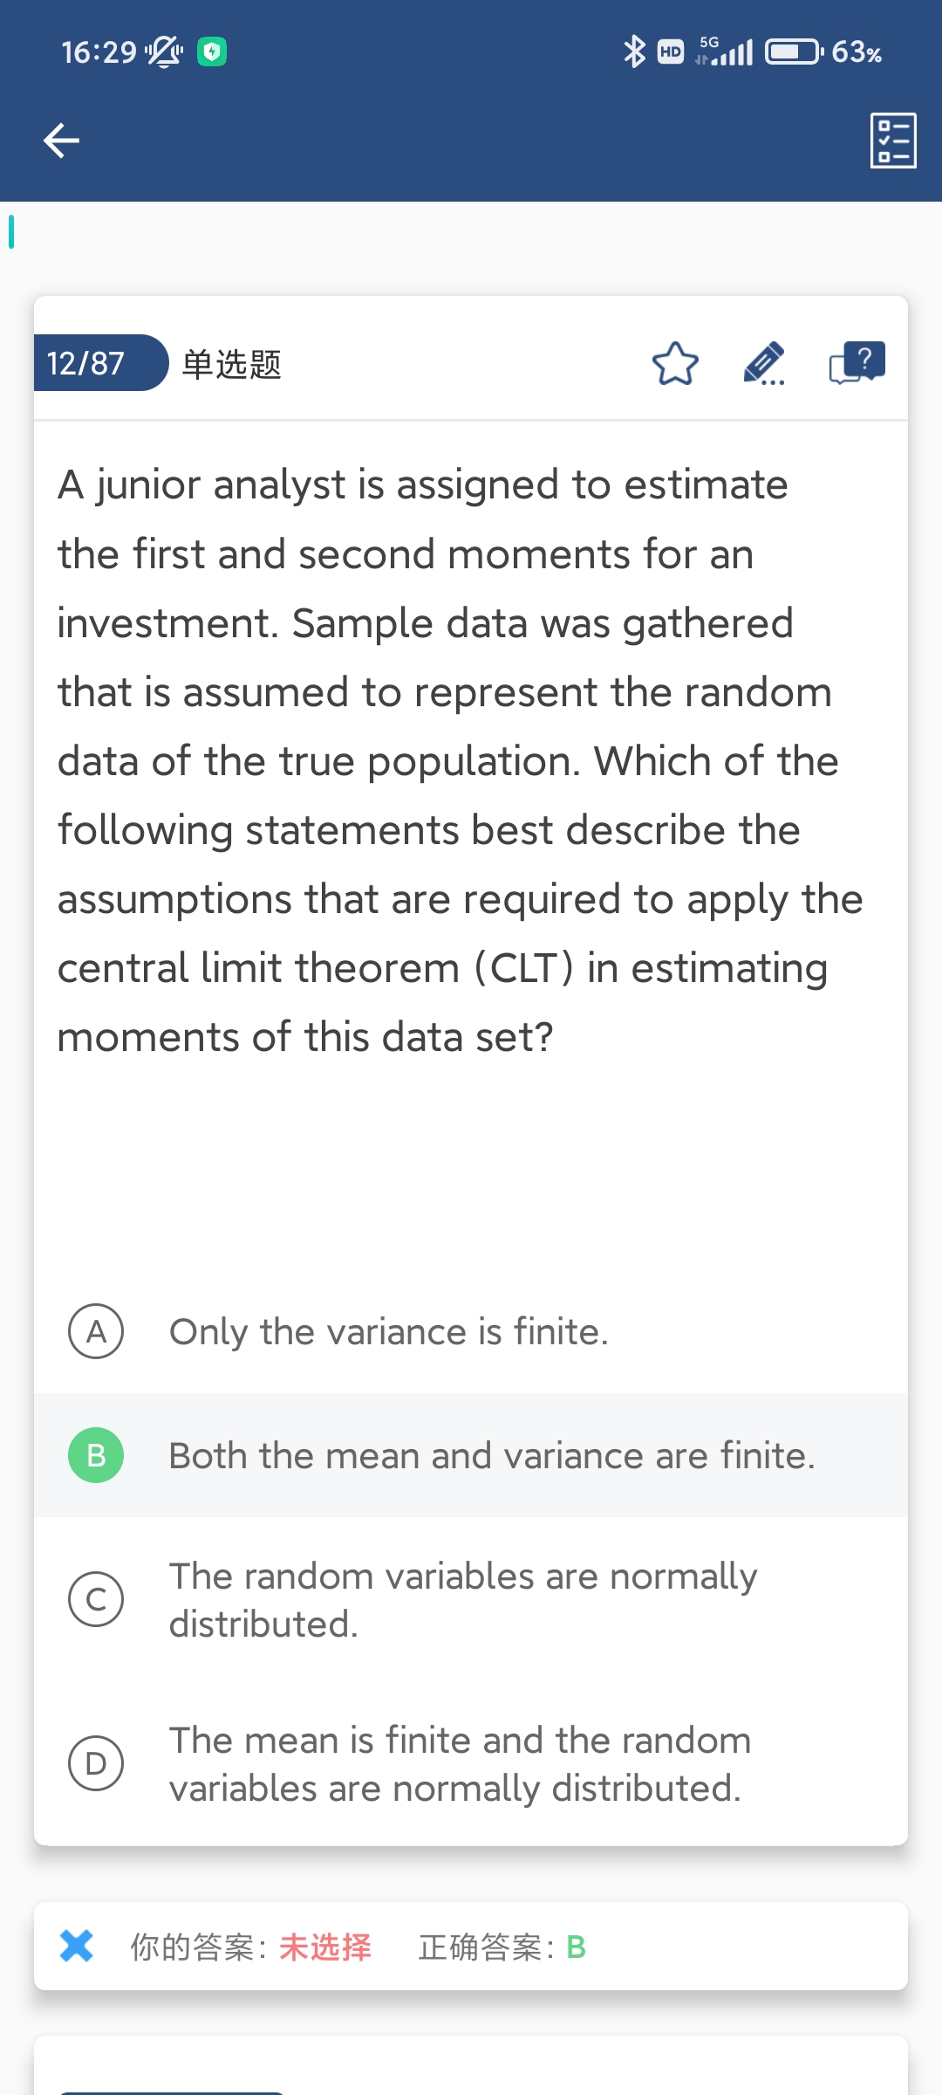Tap the 12/87 question counter badge
Viewport: 942px width, 2095px height.
click(87, 363)
